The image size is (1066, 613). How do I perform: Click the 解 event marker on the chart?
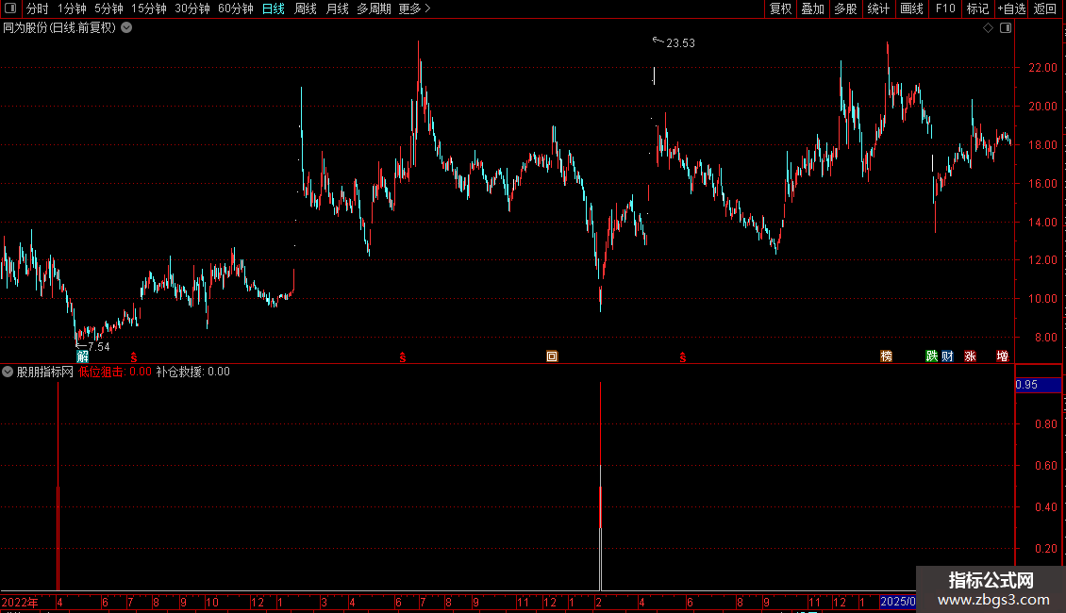coord(82,356)
